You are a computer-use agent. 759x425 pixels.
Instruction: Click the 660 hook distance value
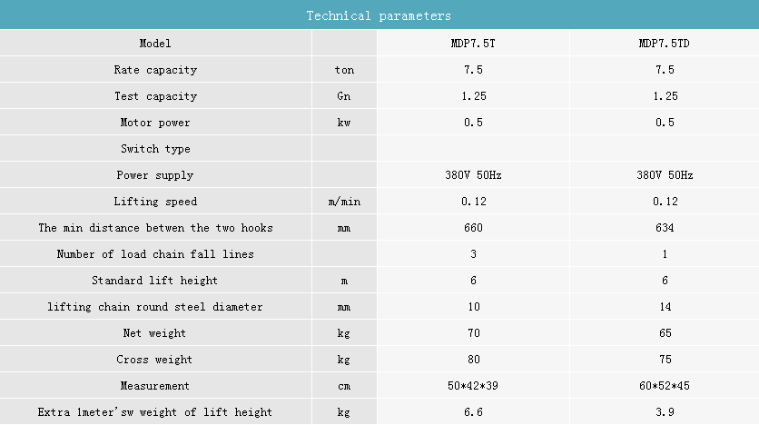coord(473,228)
